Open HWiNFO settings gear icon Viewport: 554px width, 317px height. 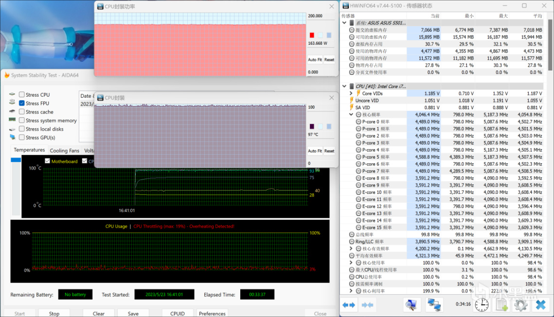[x=520, y=305]
